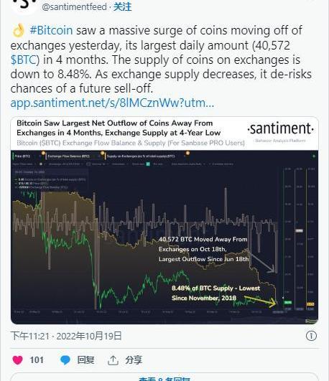The image size is (329, 381).
Task: Toggle the Price (BTC) metric chip
Action: (x=23, y=156)
